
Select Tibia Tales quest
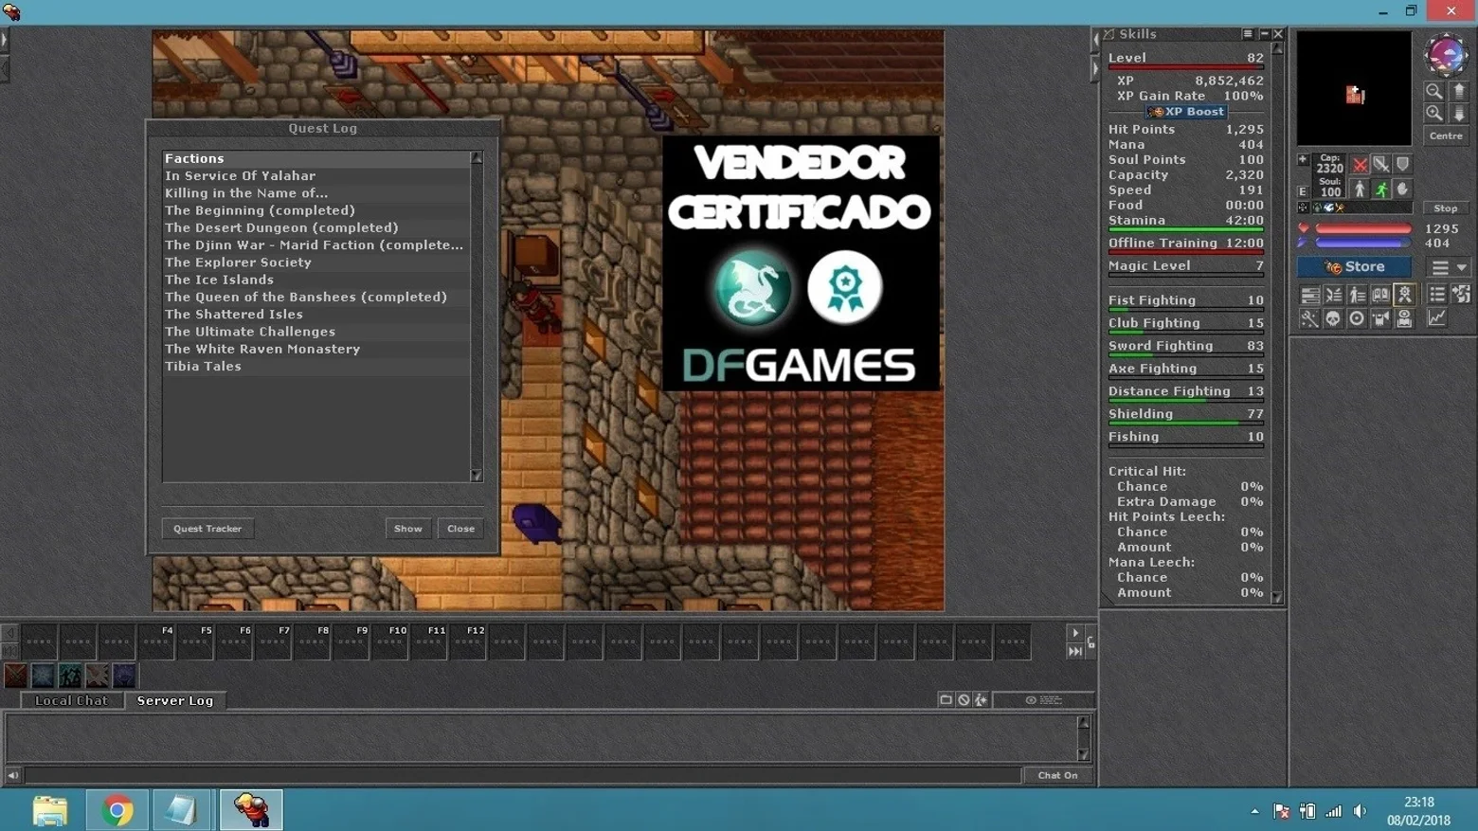(x=316, y=367)
